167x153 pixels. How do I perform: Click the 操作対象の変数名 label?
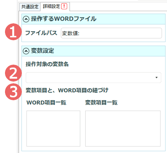coord(47,64)
